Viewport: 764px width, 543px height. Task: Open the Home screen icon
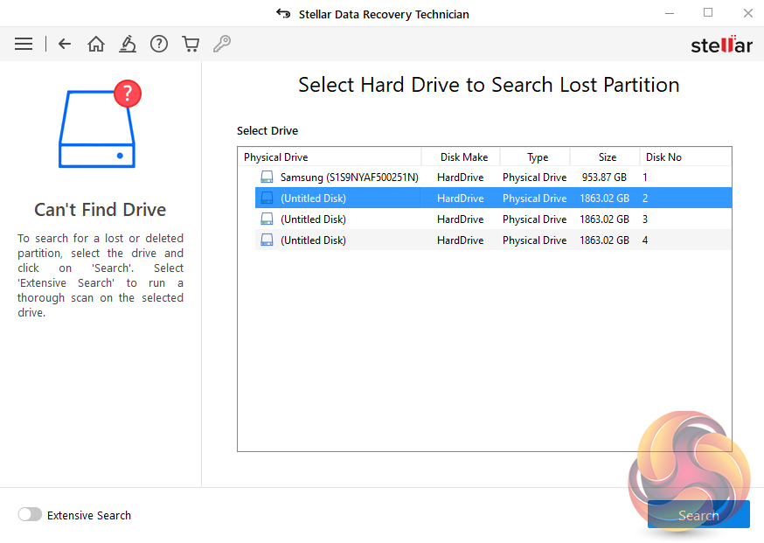pos(96,44)
